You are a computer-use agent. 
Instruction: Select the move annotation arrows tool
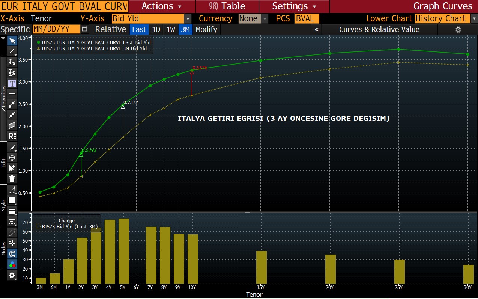(x=12, y=158)
